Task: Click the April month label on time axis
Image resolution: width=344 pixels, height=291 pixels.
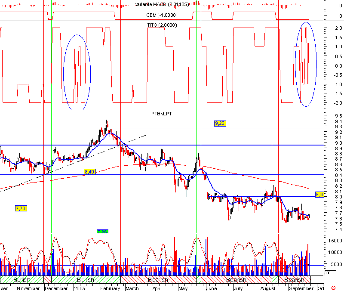Action: pos(157,288)
